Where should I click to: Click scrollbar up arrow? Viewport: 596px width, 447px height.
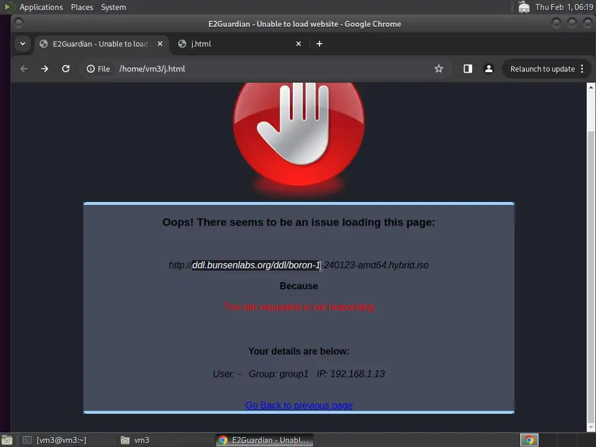point(591,87)
